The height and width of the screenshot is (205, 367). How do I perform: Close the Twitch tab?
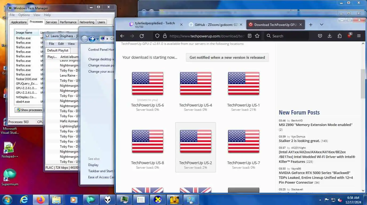pos(181,25)
